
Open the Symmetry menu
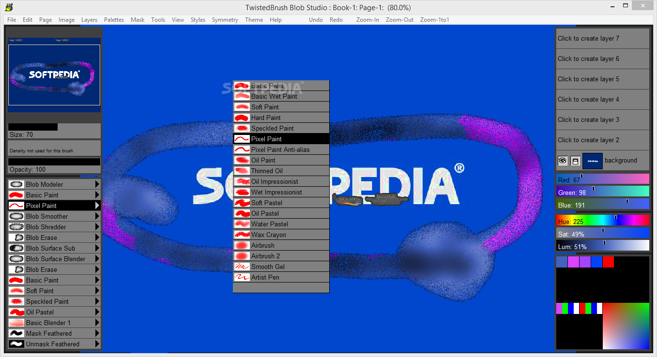225,20
